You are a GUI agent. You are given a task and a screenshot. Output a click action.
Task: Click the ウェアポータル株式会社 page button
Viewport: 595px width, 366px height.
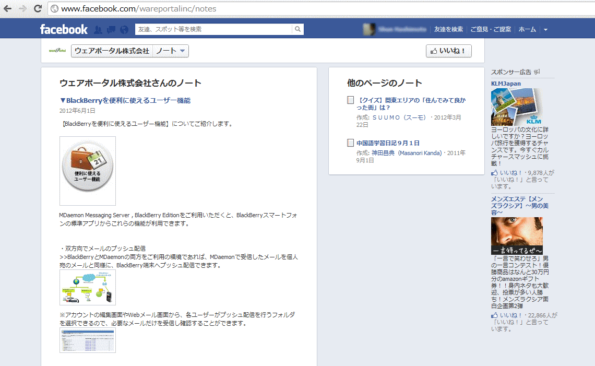coord(112,51)
